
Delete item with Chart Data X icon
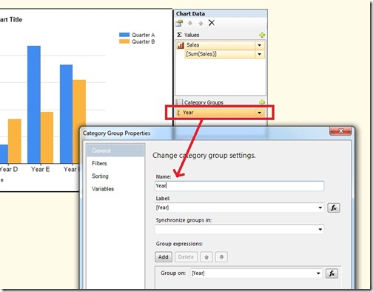click(x=212, y=23)
